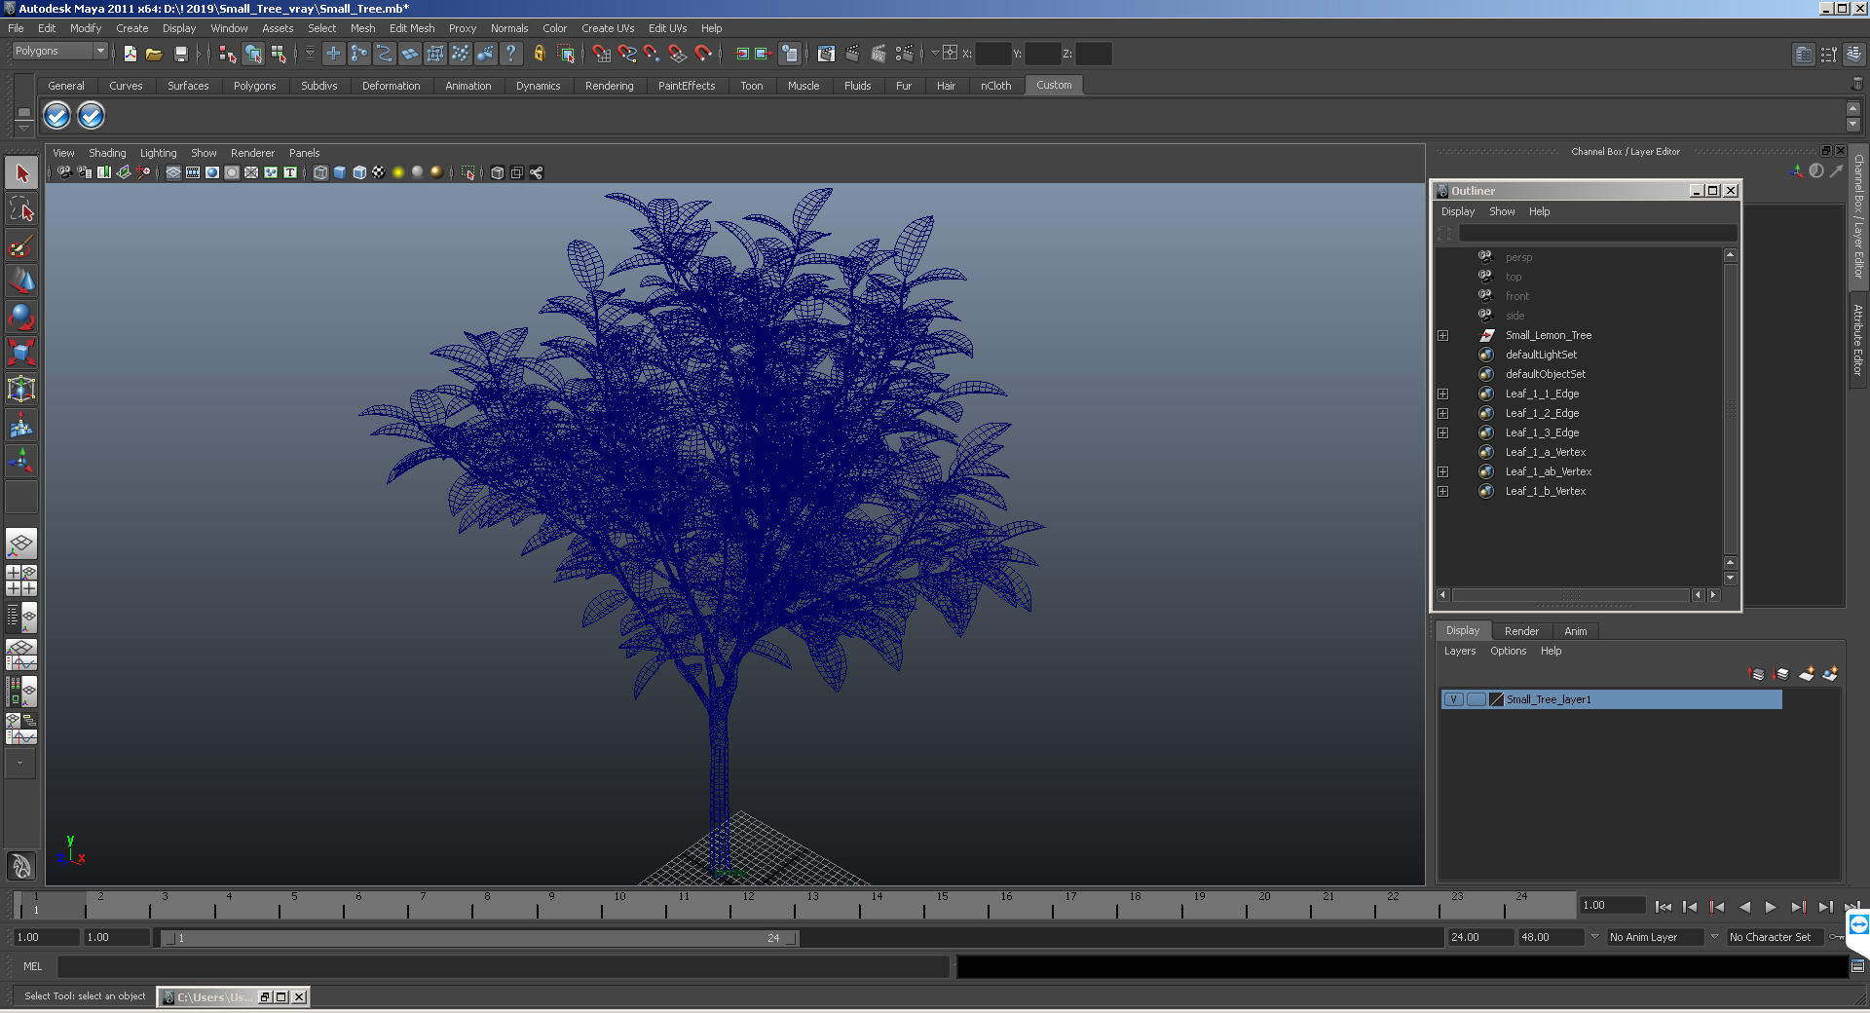This screenshot has width=1870, height=1013.
Task: Open the Edit Mesh menu
Action: point(411,28)
